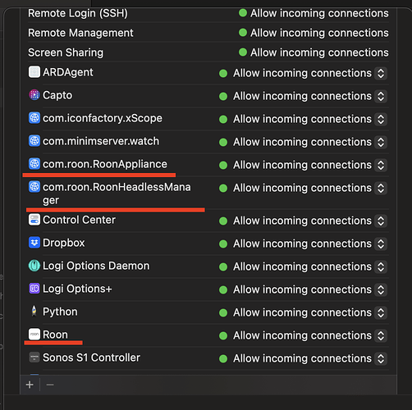Viewport: 412px width, 410px height.
Task: Click the Capto app icon
Action: [34, 95]
